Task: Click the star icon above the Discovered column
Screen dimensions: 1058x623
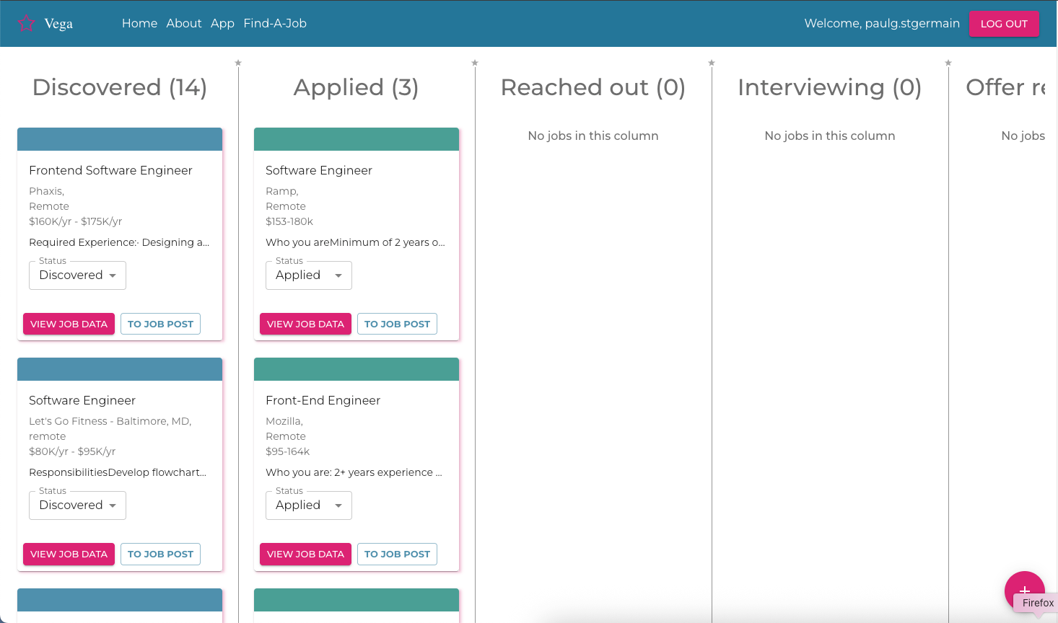Action: pos(238,63)
